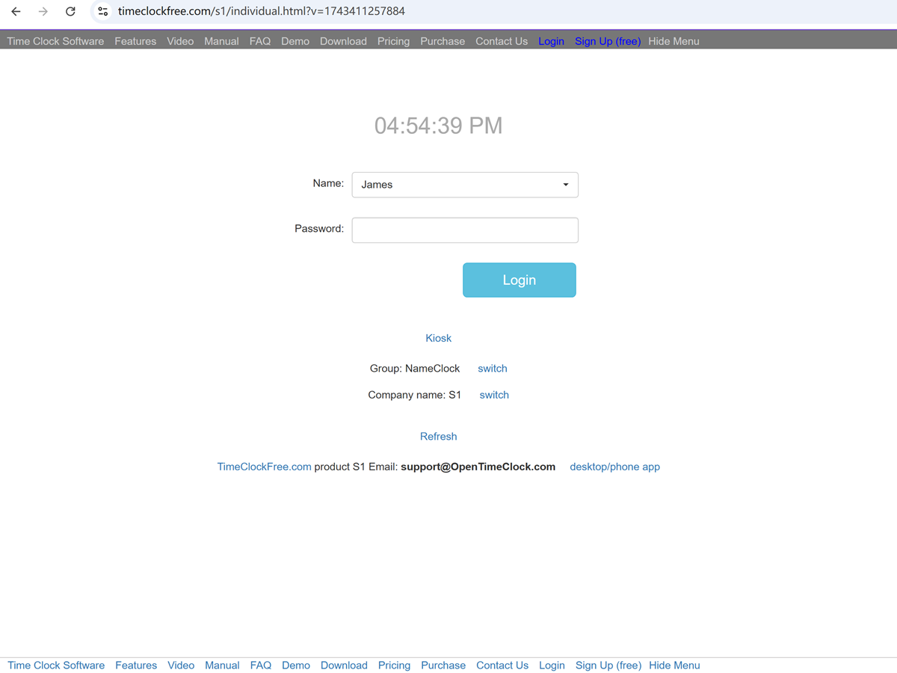Open the Name dropdown showing James
Viewport: 897px width, 673px height.
click(465, 185)
